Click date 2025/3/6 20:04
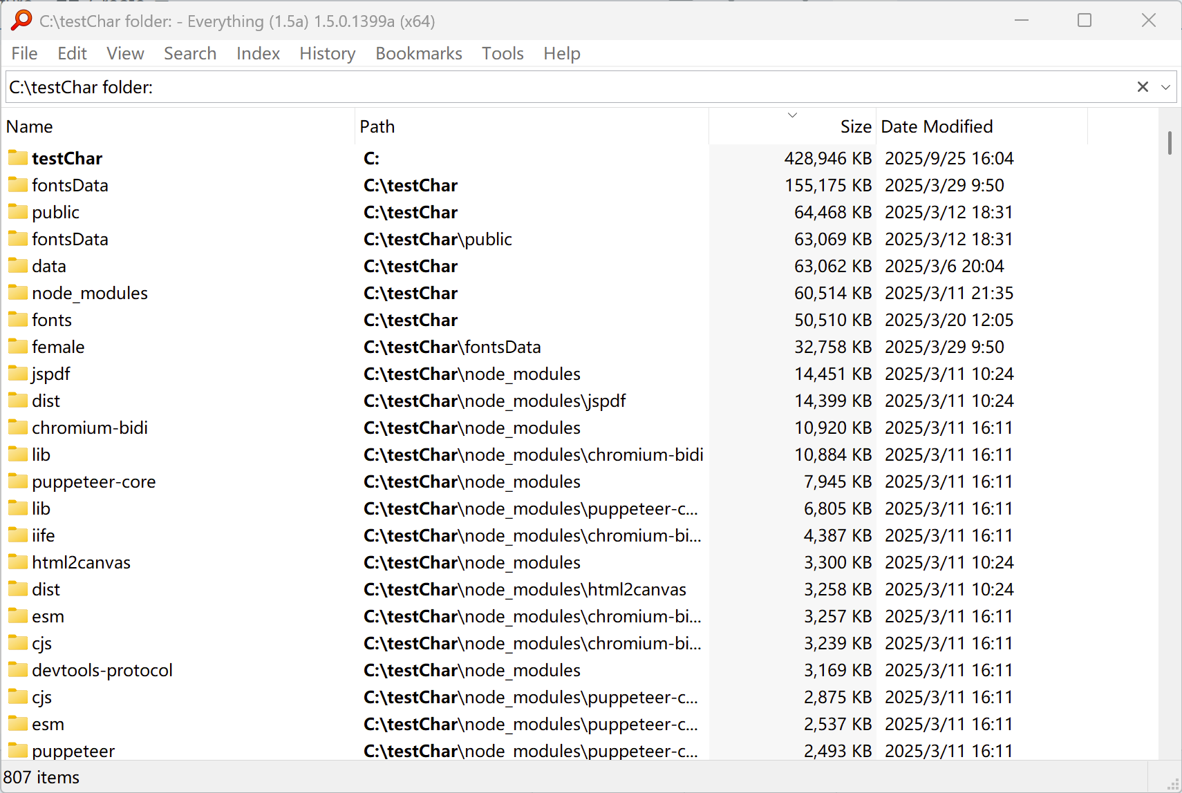Image resolution: width=1182 pixels, height=793 pixels. pos(944,266)
